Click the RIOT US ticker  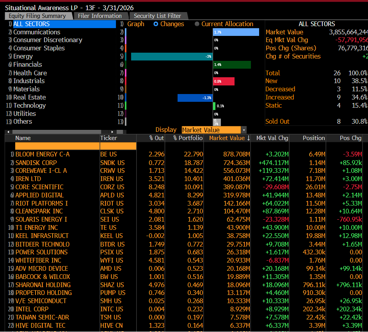point(112,203)
